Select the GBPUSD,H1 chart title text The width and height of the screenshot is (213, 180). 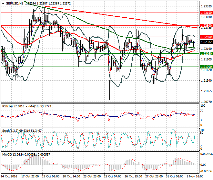(15, 4)
